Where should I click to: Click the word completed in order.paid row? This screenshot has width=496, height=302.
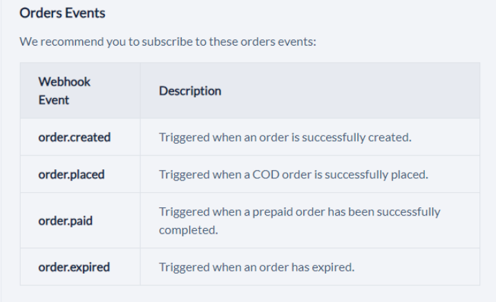click(x=188, y=230)
